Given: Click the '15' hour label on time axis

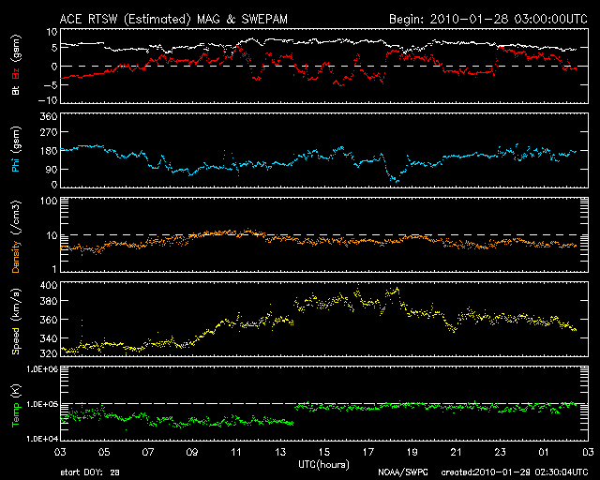Looking at the screenshot, I should [324, 453].
